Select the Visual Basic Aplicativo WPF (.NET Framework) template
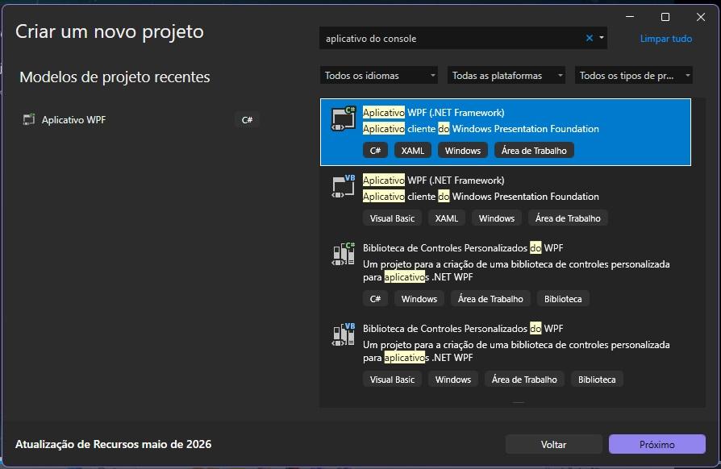Image resolution: width=721 pixels, height=469 pixels. point(506,200)
